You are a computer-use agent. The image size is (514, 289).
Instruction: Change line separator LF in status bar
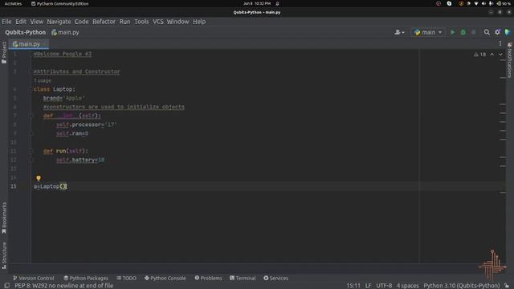(368, 286)
